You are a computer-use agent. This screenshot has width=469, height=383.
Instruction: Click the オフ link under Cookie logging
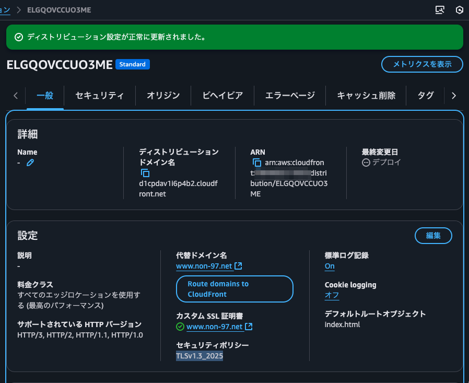[x=332, y=295]
